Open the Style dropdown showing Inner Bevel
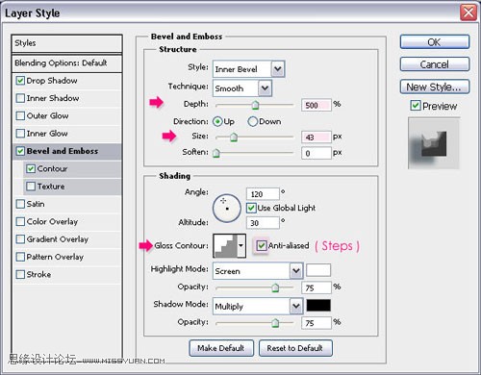Image resolution: width=481 pixels, height=375 pixels. pyautogui.click(x=248, y=69)
